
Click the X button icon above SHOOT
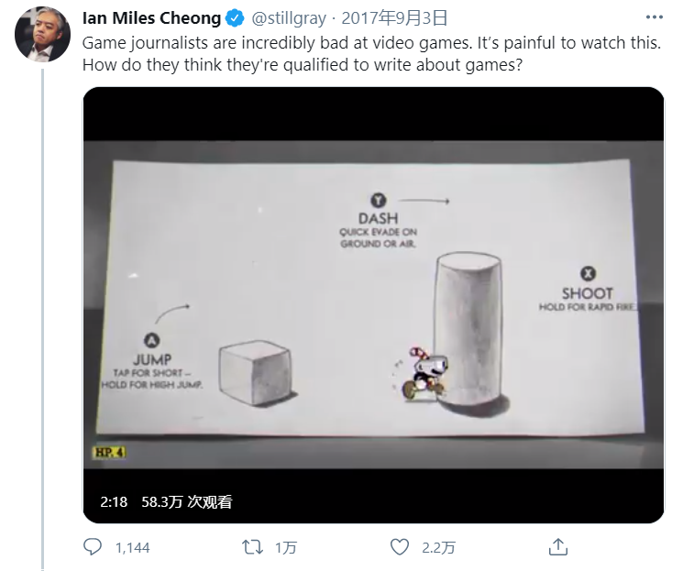point(588,273)
